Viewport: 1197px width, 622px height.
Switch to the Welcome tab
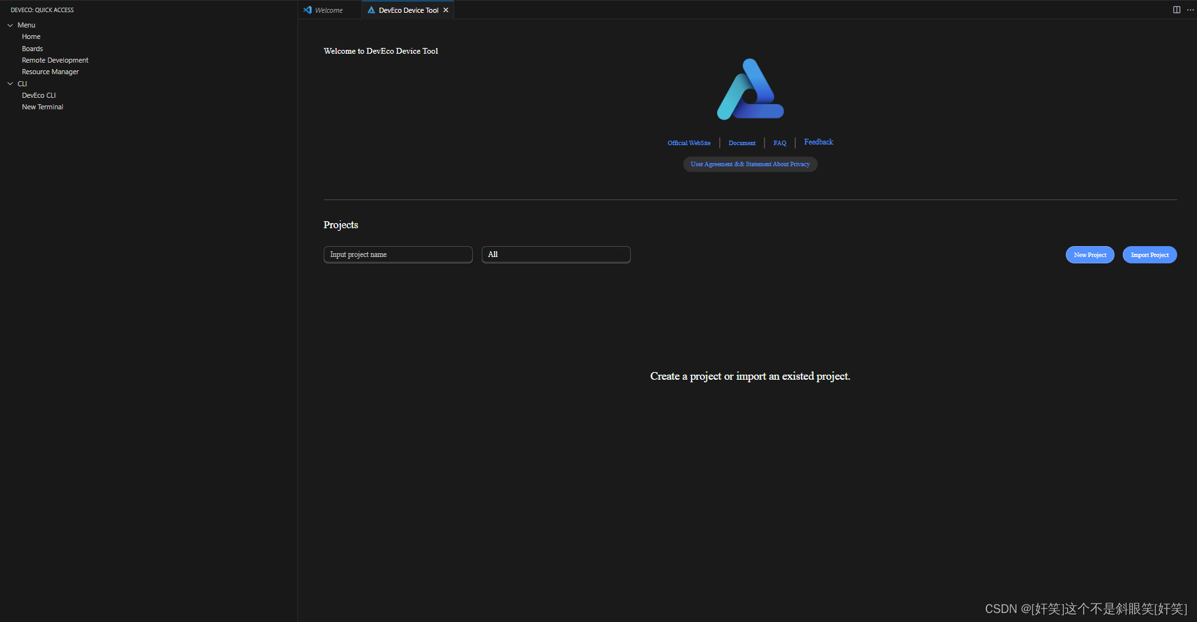(329, 10)
